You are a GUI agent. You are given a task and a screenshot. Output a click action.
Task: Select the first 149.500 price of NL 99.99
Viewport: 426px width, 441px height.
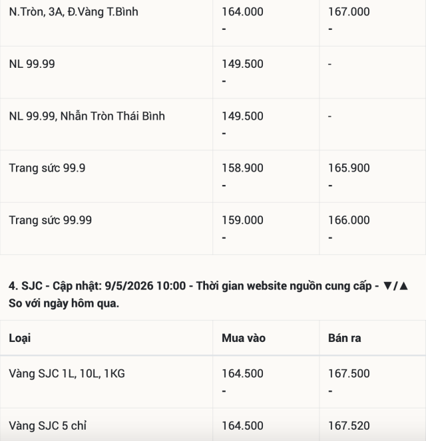pos(242,64)
